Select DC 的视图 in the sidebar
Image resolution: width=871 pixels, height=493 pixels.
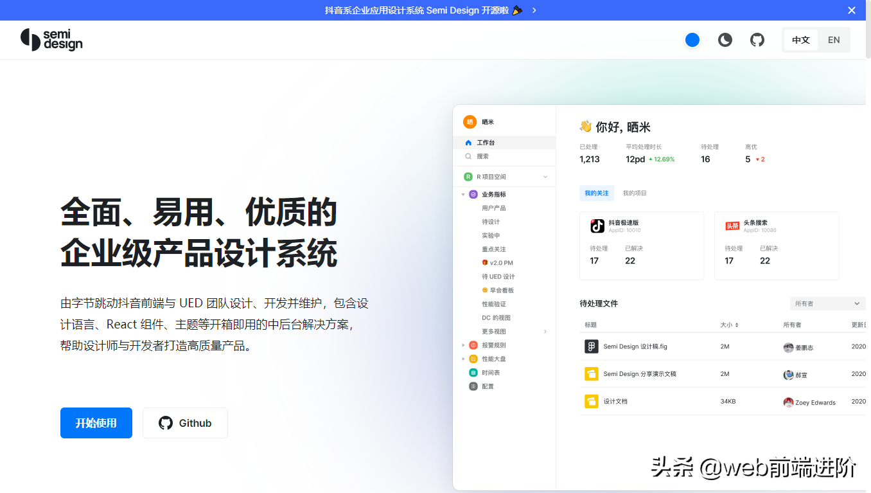pos(497,318)
